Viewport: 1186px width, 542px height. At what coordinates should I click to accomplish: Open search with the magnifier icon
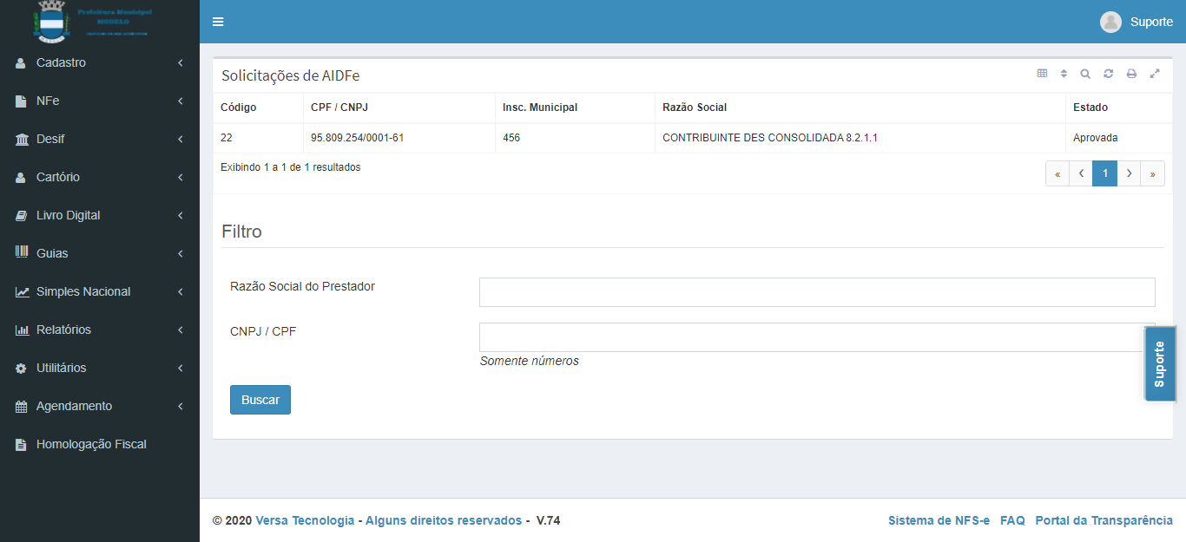tap(1085, 74)
